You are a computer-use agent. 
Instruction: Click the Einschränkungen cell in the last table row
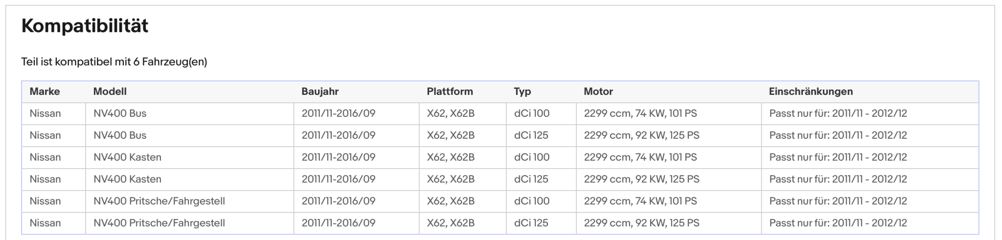click(x=870, y=223)
